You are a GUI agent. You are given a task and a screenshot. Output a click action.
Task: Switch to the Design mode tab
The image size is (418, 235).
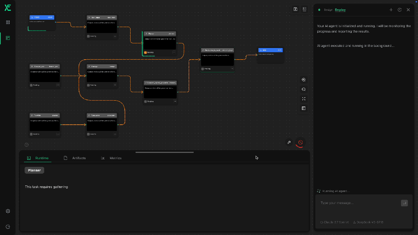[x=328, y=10]
